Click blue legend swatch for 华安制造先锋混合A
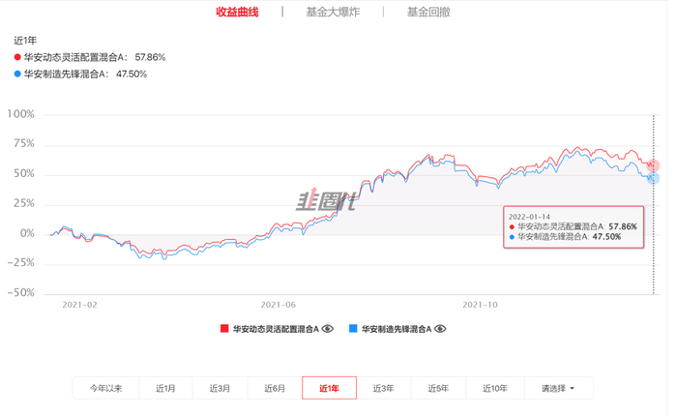 coord(353,329)
